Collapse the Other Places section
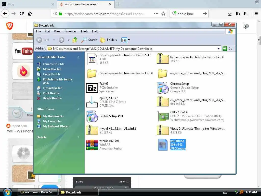This screenshot has height=196, width=261. click(78, 109)
